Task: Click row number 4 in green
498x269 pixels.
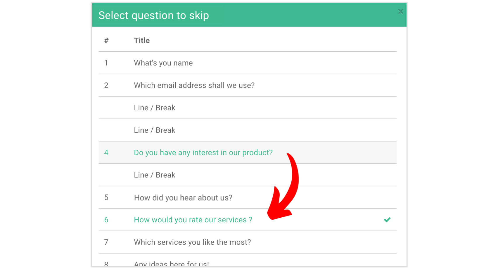Action: click(x=106, y=152)
